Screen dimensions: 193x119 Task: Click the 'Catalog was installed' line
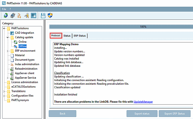point(66,59)
